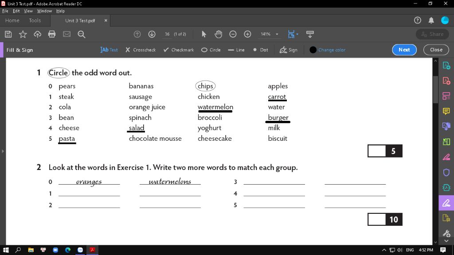Select the Checkmark tool
Viewport: 454px width, 255px height.
tap(179, 50)
